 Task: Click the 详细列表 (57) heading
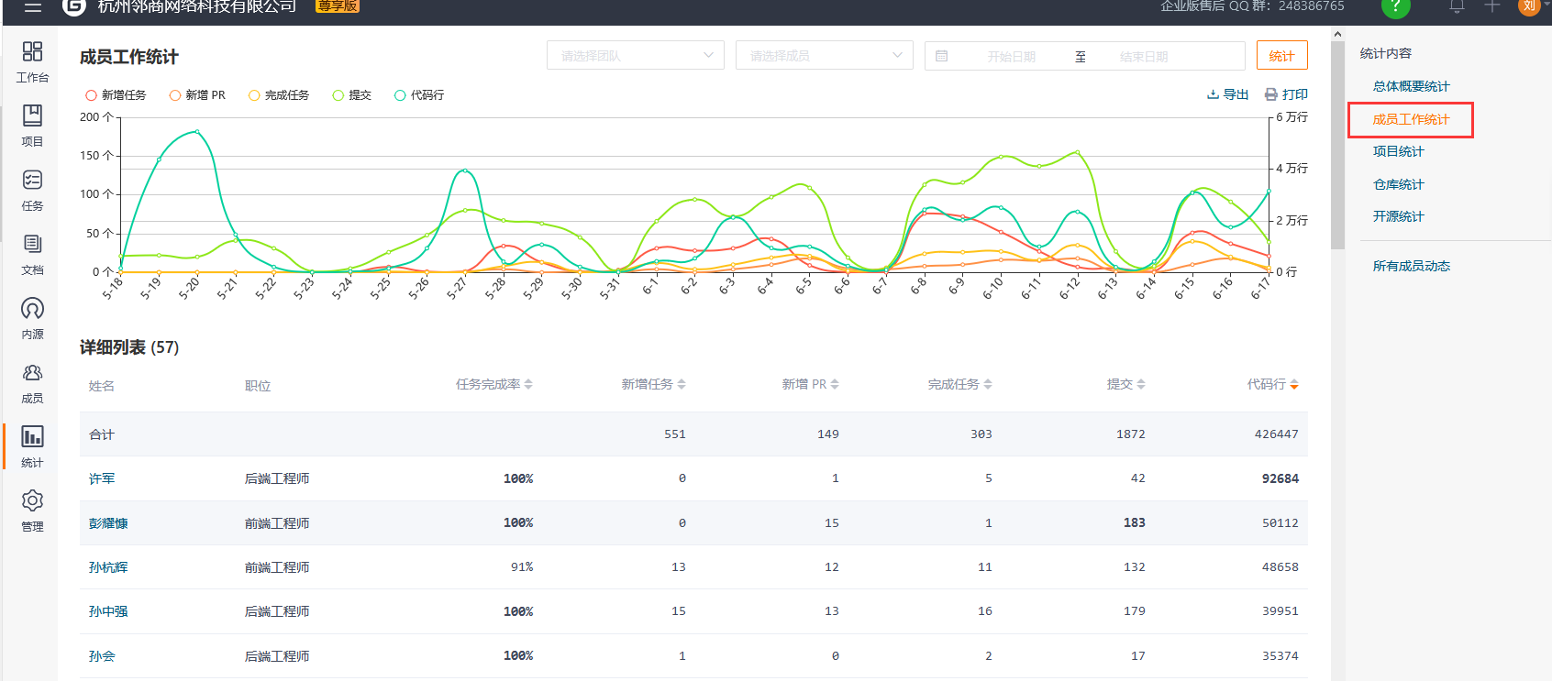(129, 347)
